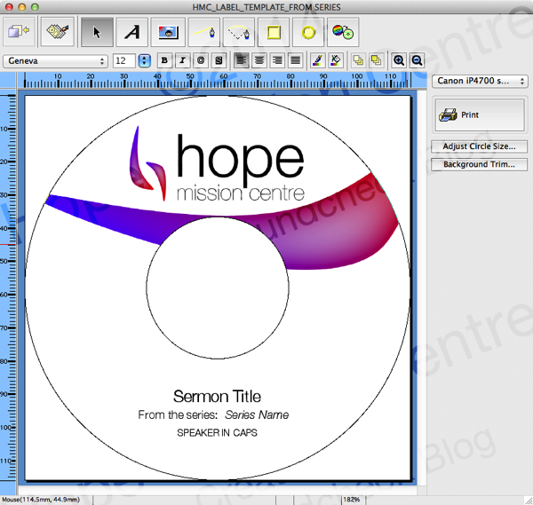The width and height of the screenshot is (533, 505).
Task: Open the Canon iP4700 printer dropdown
Action: 480,81
